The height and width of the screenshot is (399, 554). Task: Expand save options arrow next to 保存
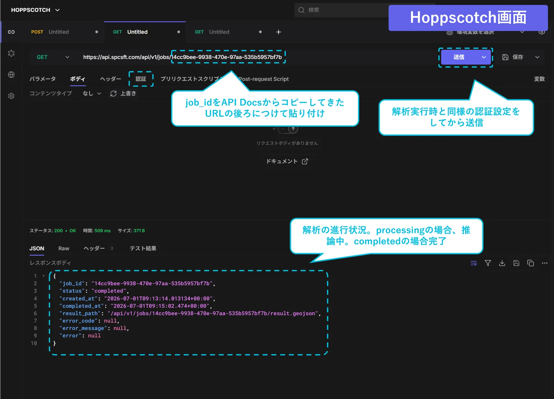coord(537,57)
